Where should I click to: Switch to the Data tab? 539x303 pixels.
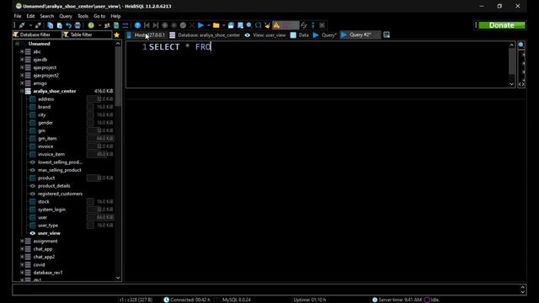coord(300,35)
